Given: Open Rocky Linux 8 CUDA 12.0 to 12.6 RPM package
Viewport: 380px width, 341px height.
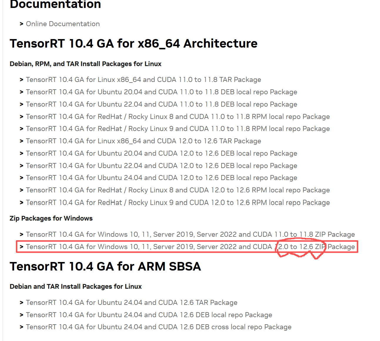Looking at the screenshot, I should (x=178, y=190).
